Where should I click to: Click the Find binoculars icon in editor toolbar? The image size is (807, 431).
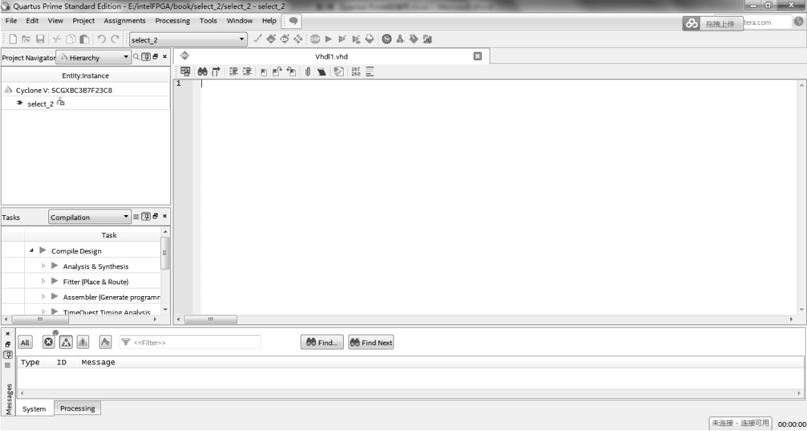[202, 72]
